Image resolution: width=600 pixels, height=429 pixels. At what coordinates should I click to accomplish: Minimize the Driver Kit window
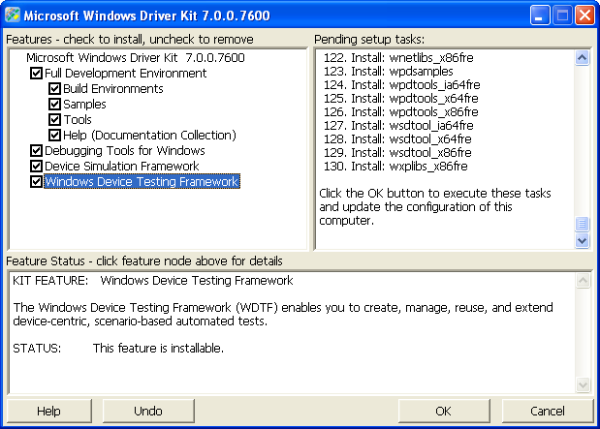[540, 15]
